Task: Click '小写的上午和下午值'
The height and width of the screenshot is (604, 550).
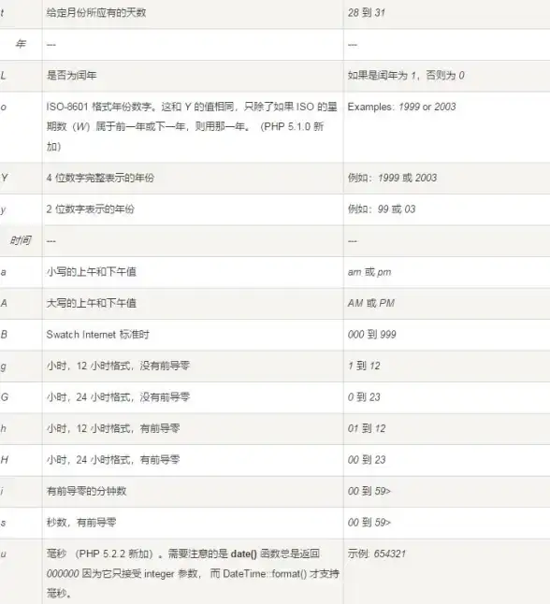Action: pyautogui.click(x=92, y=271)
